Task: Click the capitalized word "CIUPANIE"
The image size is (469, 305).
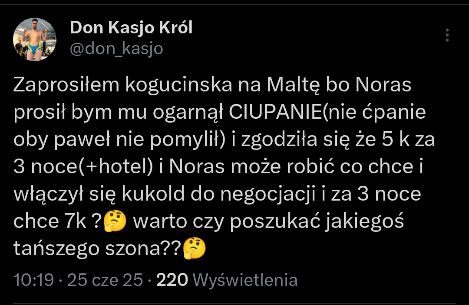Action: (x=274, y=113)
